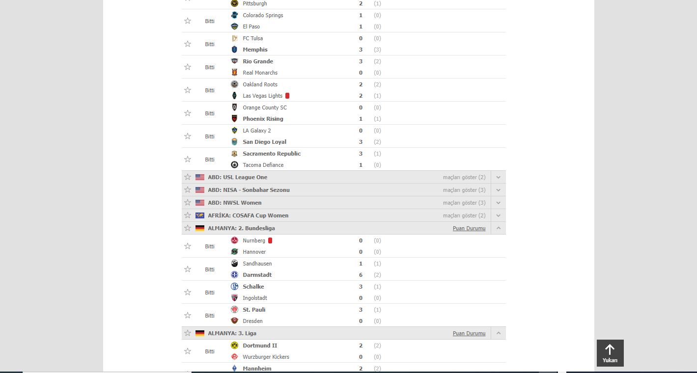697x373 pixels.
Task: Expand the ABD: USL League One section
Action: point(498,177)
